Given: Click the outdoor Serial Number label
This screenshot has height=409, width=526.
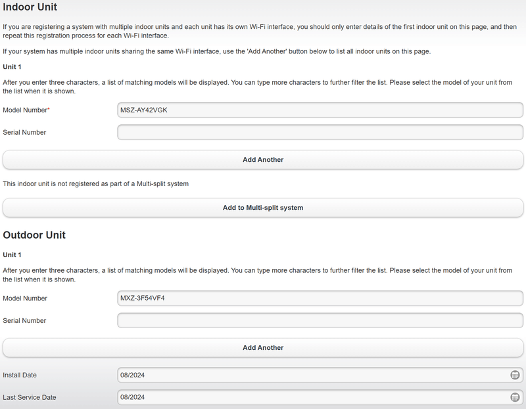Looking at the screenshot, I should [24, 320].
